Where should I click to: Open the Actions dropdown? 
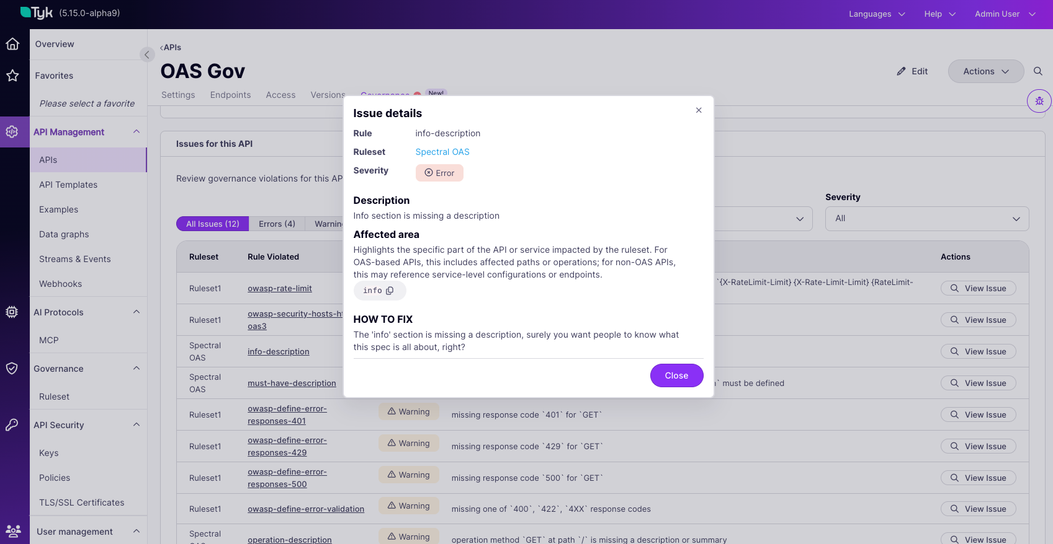986,71
